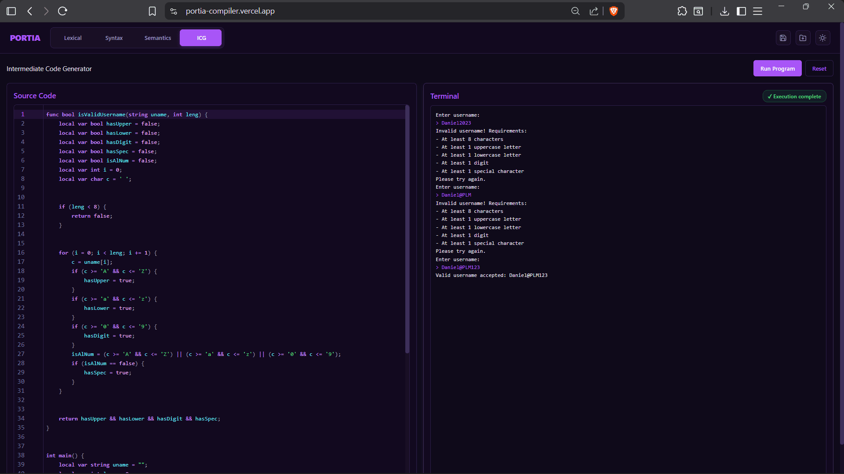Reload the page with the refresh icon
844x474 pixels.
(62, 11)
